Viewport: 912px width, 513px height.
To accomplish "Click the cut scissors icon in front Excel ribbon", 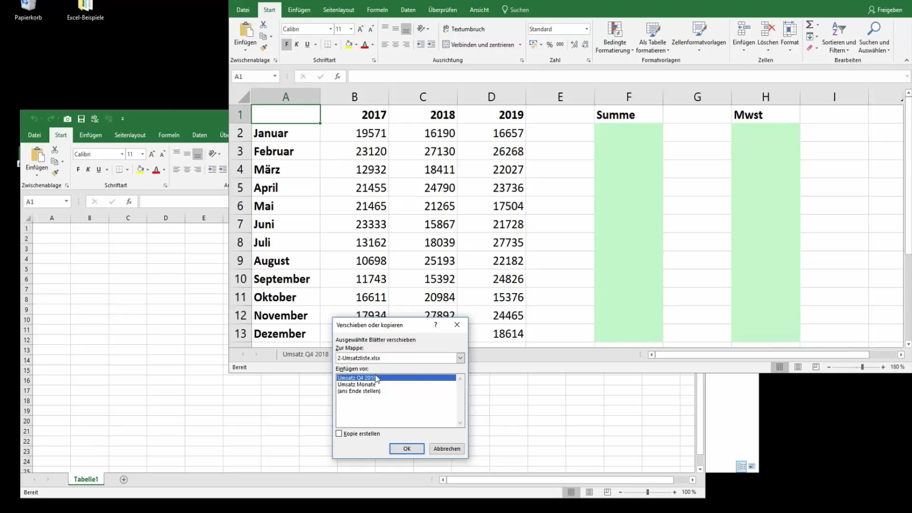I will (x=263, y=25).
